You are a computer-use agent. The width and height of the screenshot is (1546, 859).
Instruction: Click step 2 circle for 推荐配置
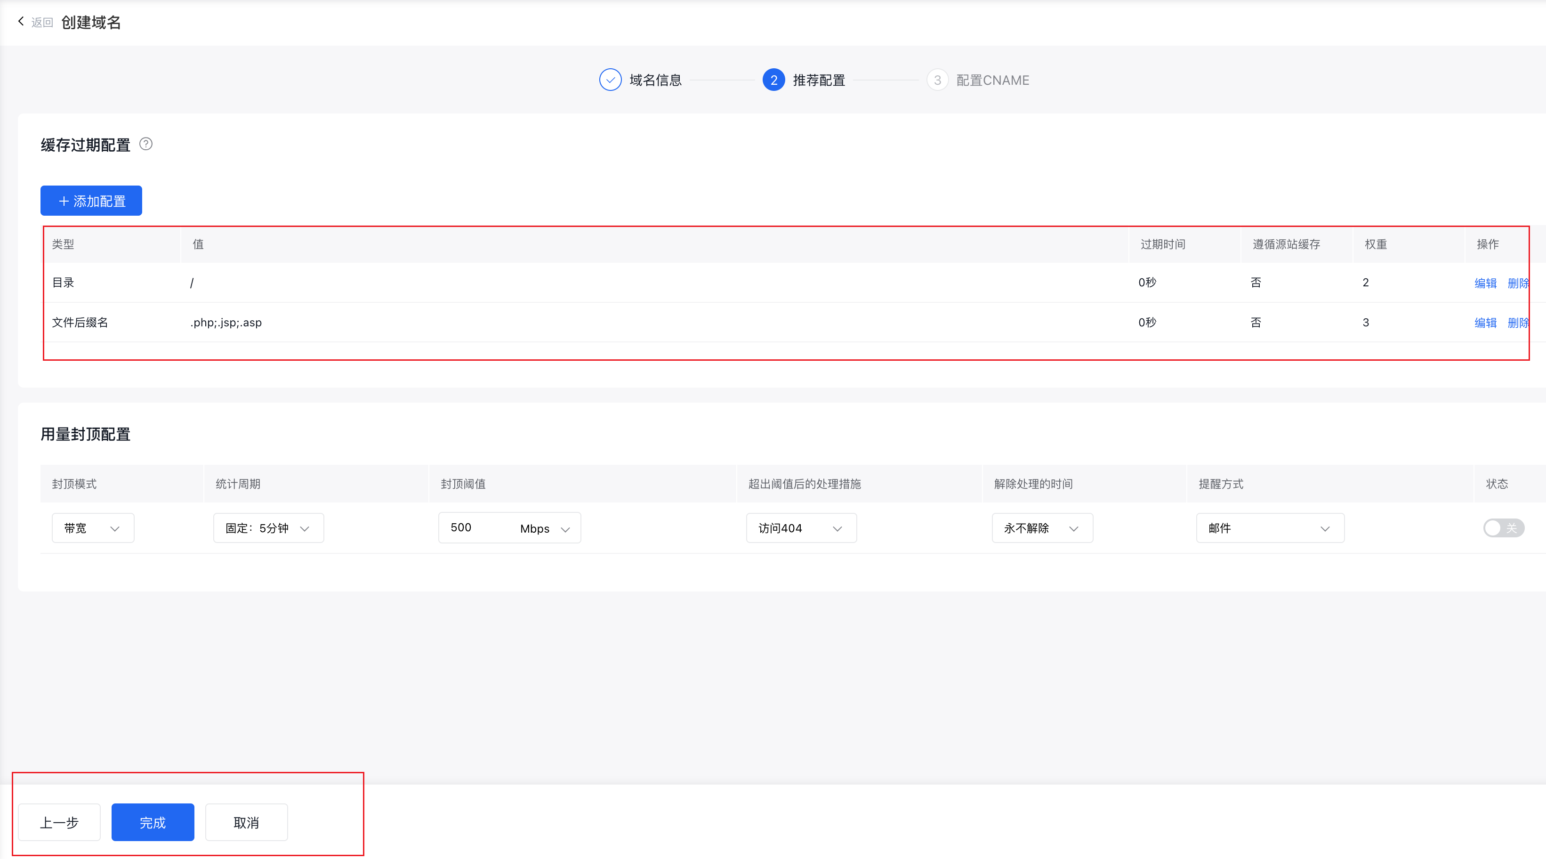coord(773,80)
